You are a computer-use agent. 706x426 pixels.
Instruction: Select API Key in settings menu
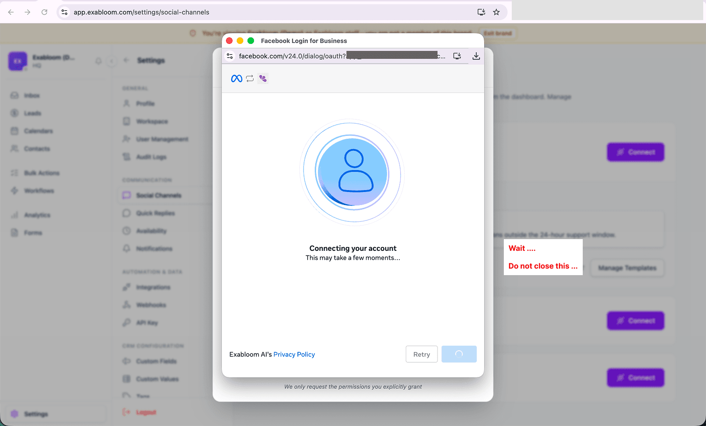pyautogui.click(x=147, y=323)
